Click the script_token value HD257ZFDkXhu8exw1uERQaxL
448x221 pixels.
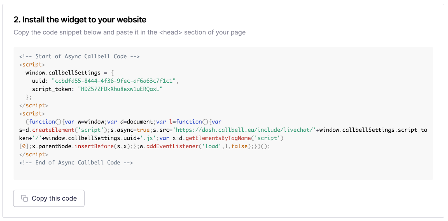coord(120,89)
